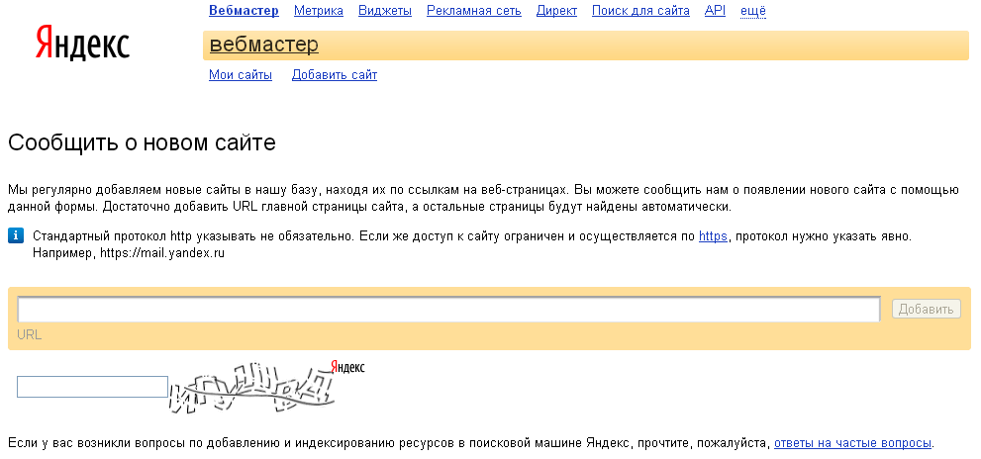Follow the https link in the note
This screenshot has width=981, height=459.
(713, 236)
